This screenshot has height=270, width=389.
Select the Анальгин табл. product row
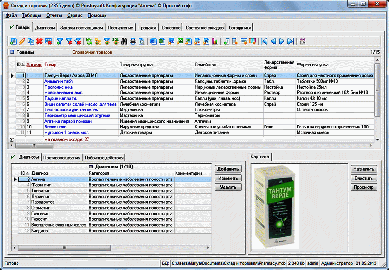tap(59, 81)
